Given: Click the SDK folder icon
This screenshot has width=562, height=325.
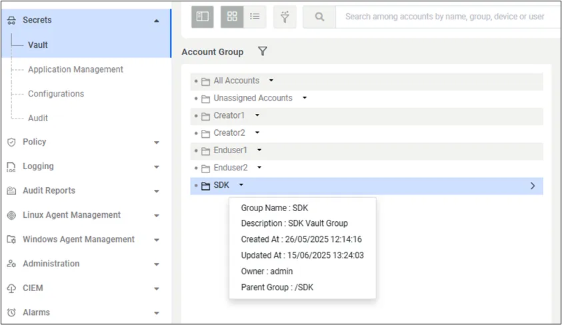Looking at the screenshot, I should [x=205, y=186].
